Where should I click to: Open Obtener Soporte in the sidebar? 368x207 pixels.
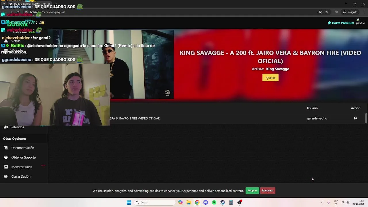(x=24, y=158)
